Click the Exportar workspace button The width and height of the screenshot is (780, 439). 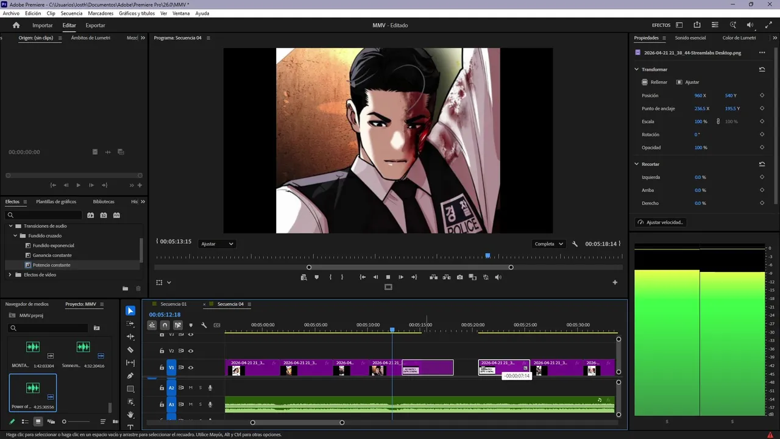click(x=95, y=25)
